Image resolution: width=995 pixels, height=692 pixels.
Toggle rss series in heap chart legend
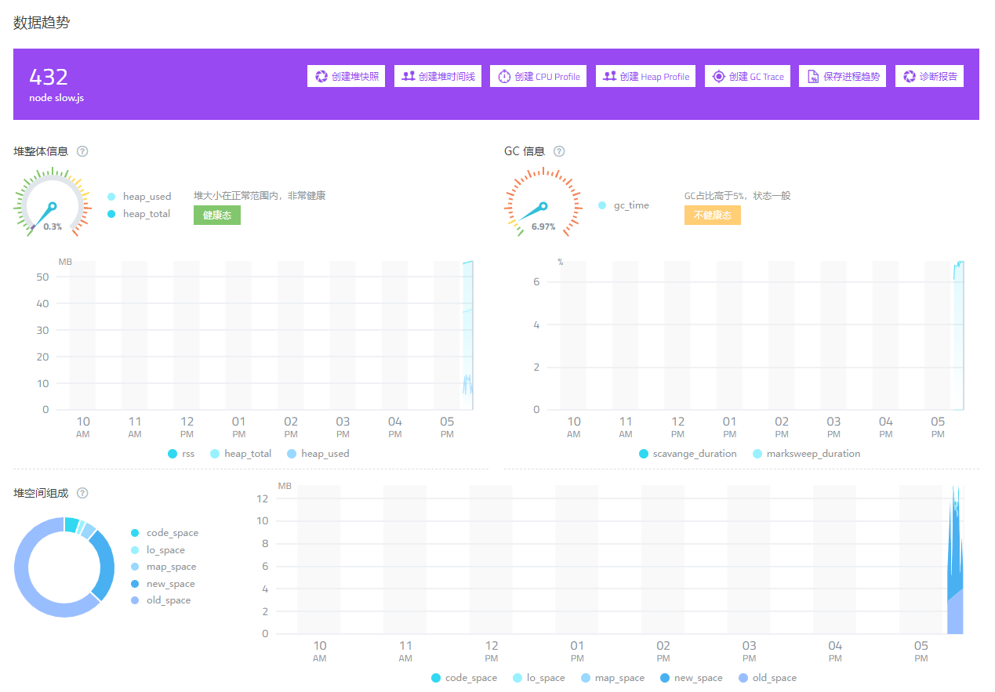click(180, 454)
